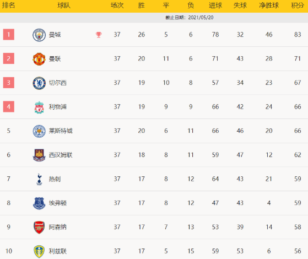Click the Everton club crest
Viewport: 308px width, 259px height.
pyautogui.click(x=39, y=203)
